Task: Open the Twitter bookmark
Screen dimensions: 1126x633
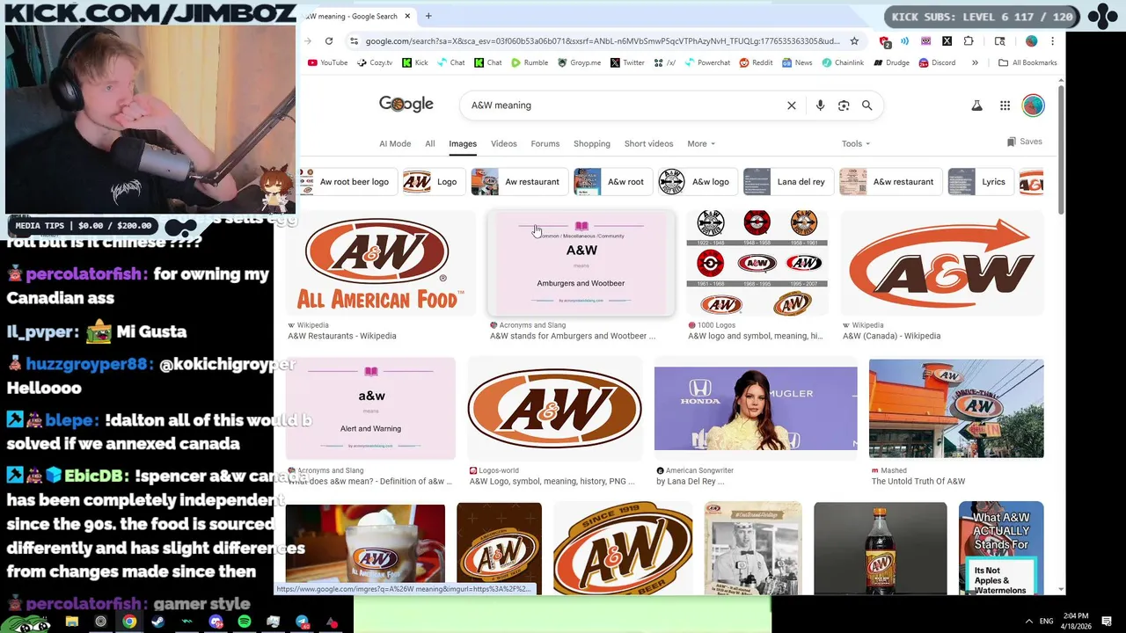Action: 627,63
